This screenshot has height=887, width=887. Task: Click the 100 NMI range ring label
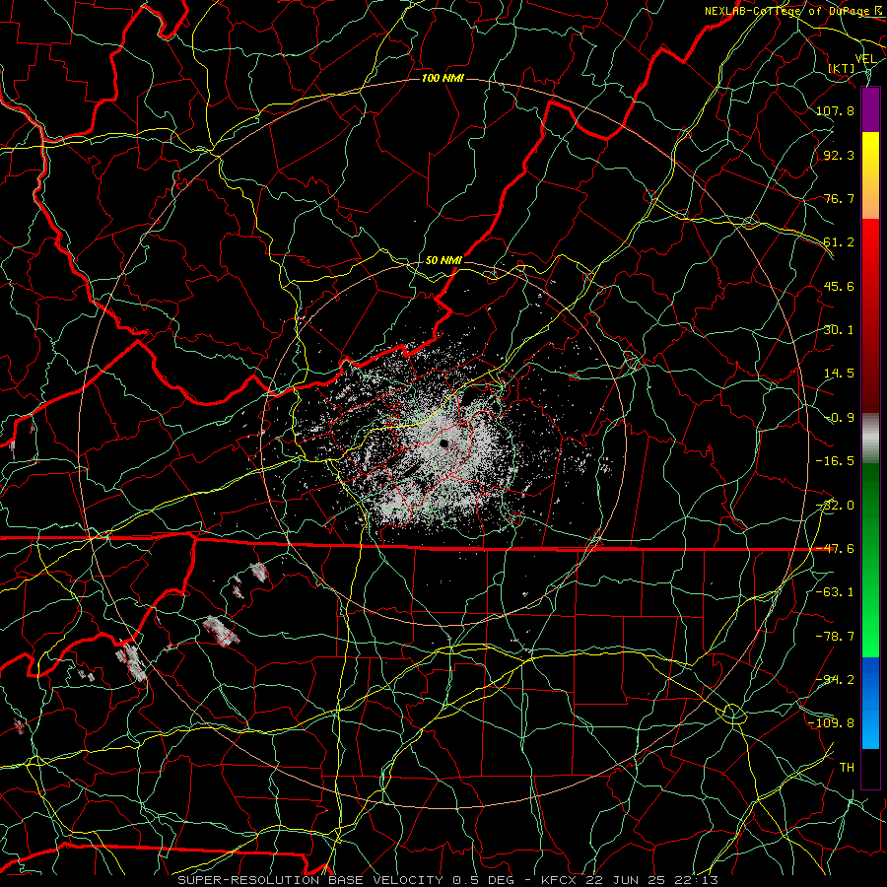pyautogui.click(x=443, y=78)
